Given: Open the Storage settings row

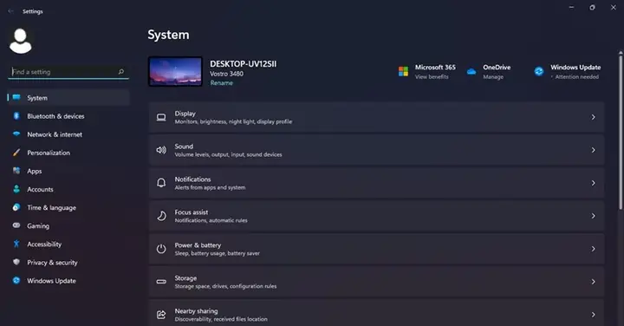Looking at the screenshot, I should point(376,282).
